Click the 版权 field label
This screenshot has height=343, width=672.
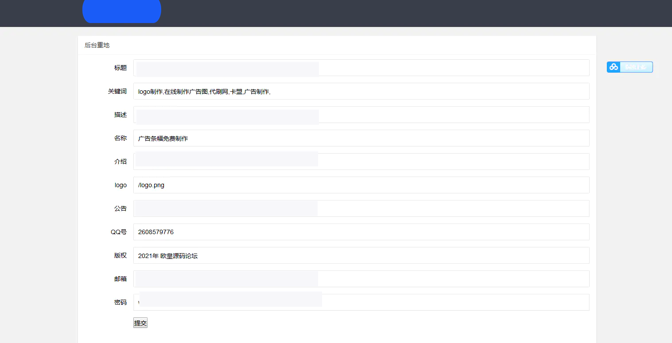pos(120,255)
